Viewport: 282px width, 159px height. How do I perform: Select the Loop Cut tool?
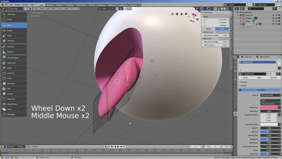coord(14,73)
